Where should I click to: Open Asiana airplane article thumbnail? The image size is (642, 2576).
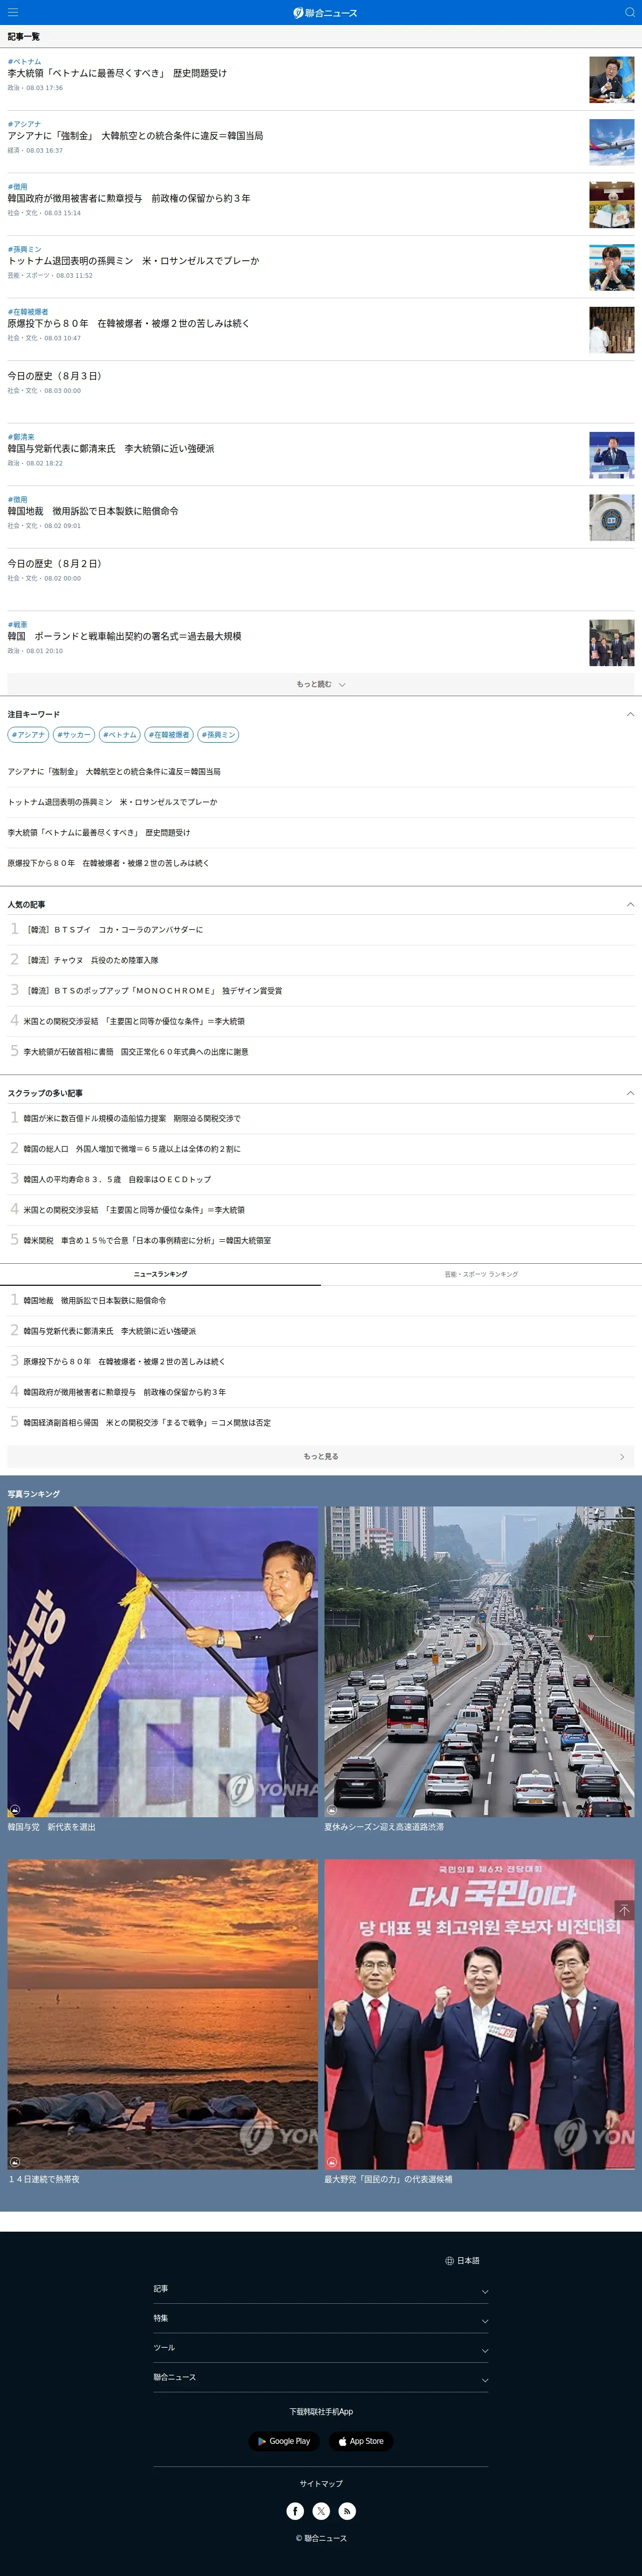point(611,142)
